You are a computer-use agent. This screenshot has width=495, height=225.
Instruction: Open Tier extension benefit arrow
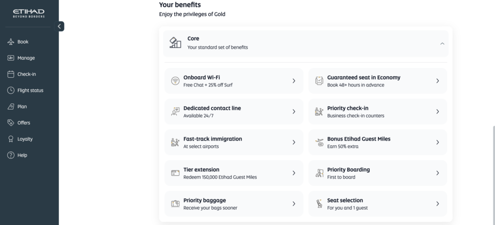click(x=293, y=173)
